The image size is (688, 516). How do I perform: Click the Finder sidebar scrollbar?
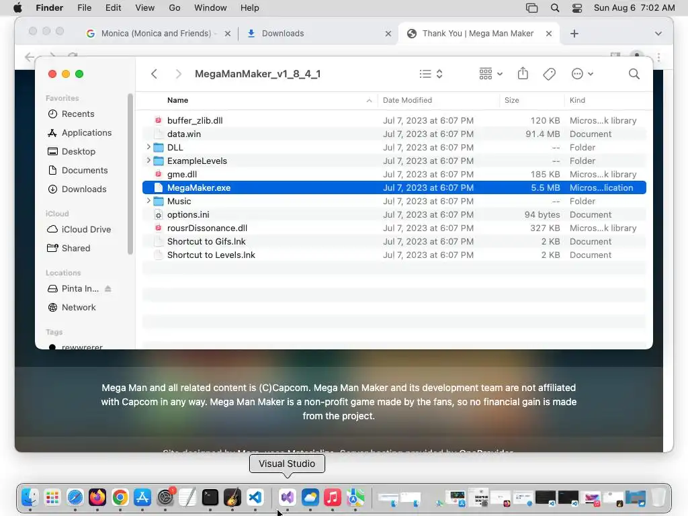point(130,174)
